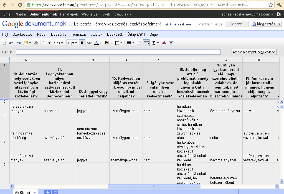The height and width of the screenshot is (194, 284).
Task: Expand the továbbiak menu
Action: coord(122,14)
